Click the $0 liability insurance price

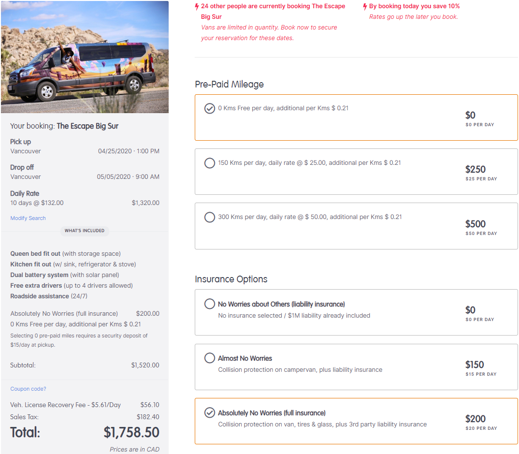[x=470, y=310]
